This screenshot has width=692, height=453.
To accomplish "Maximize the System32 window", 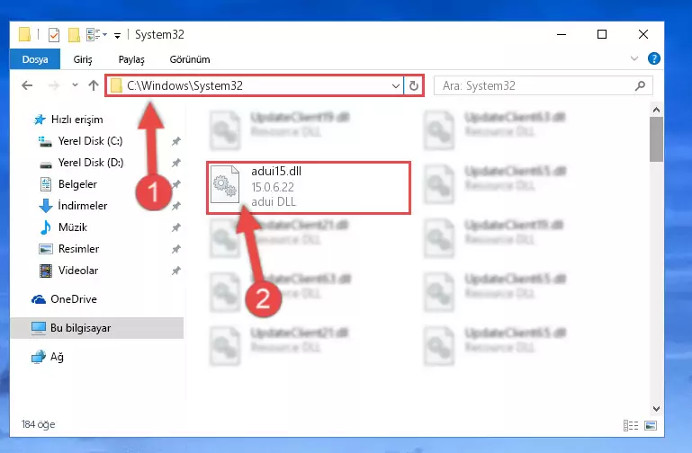I will (x=601, y=34).
